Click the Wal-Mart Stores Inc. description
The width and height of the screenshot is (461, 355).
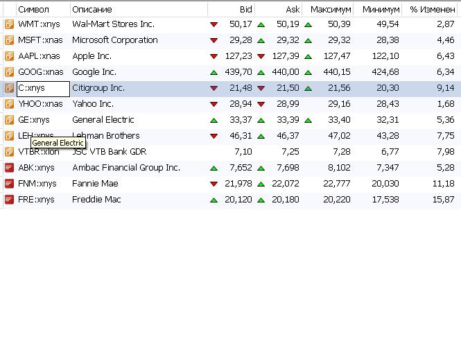[x=114, y=24]
